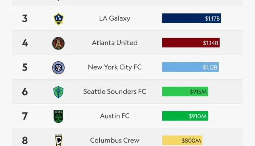This screenshot has width=255, height=146.
Task: Open the Austin FC team name
Action: click(x=115, y=116)
